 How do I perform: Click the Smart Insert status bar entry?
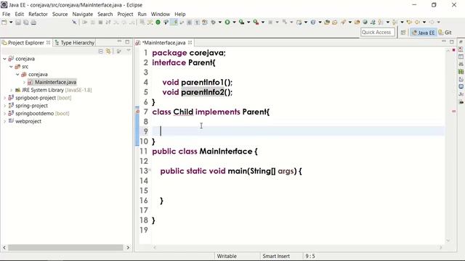click(276, 256)
